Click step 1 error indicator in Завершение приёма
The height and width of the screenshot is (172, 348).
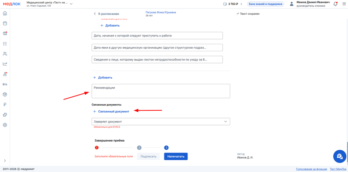(x=97, y=148)
